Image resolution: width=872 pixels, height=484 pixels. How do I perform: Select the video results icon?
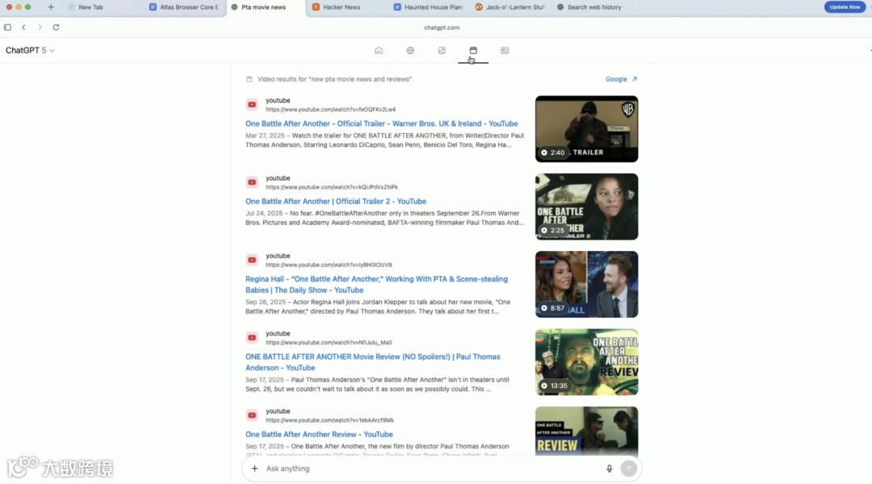pyautogui.click(x=473, y=51)
